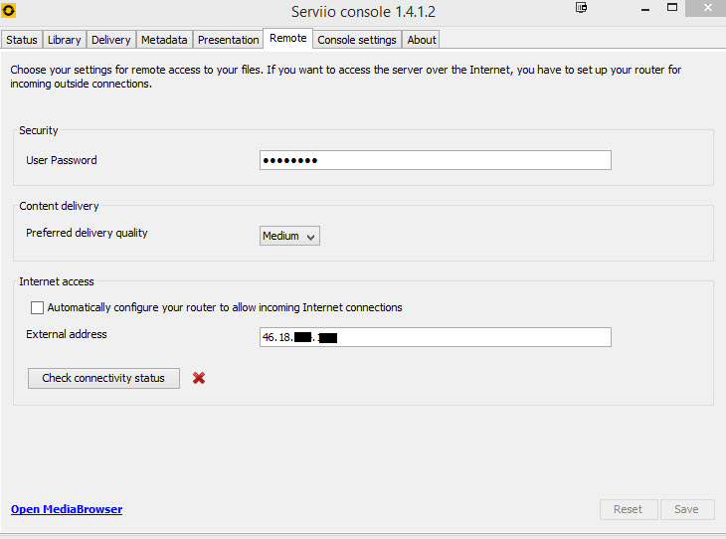Click the Serviio logo in title bar

pyautogui.click(x=10, y=12)
